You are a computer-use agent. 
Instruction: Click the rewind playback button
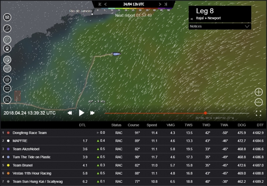(69, 113)
